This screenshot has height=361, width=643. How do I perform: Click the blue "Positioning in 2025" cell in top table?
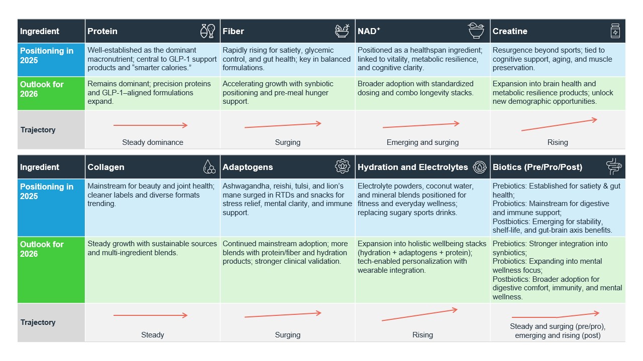pyautogui.click(x=51, y=60)
